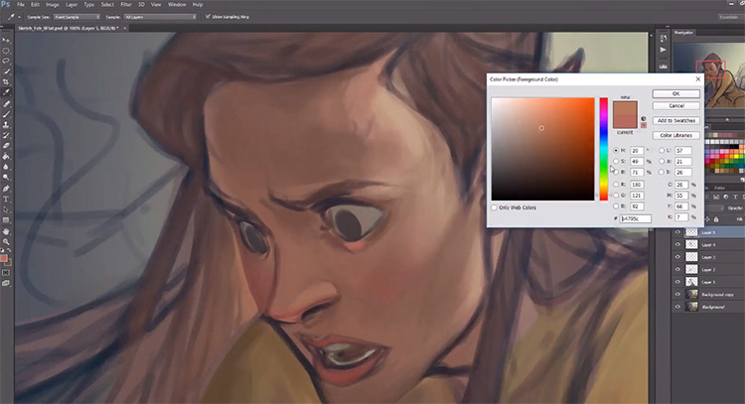Select the Pen tool
745x404 pixels.
tap(6, 189)
